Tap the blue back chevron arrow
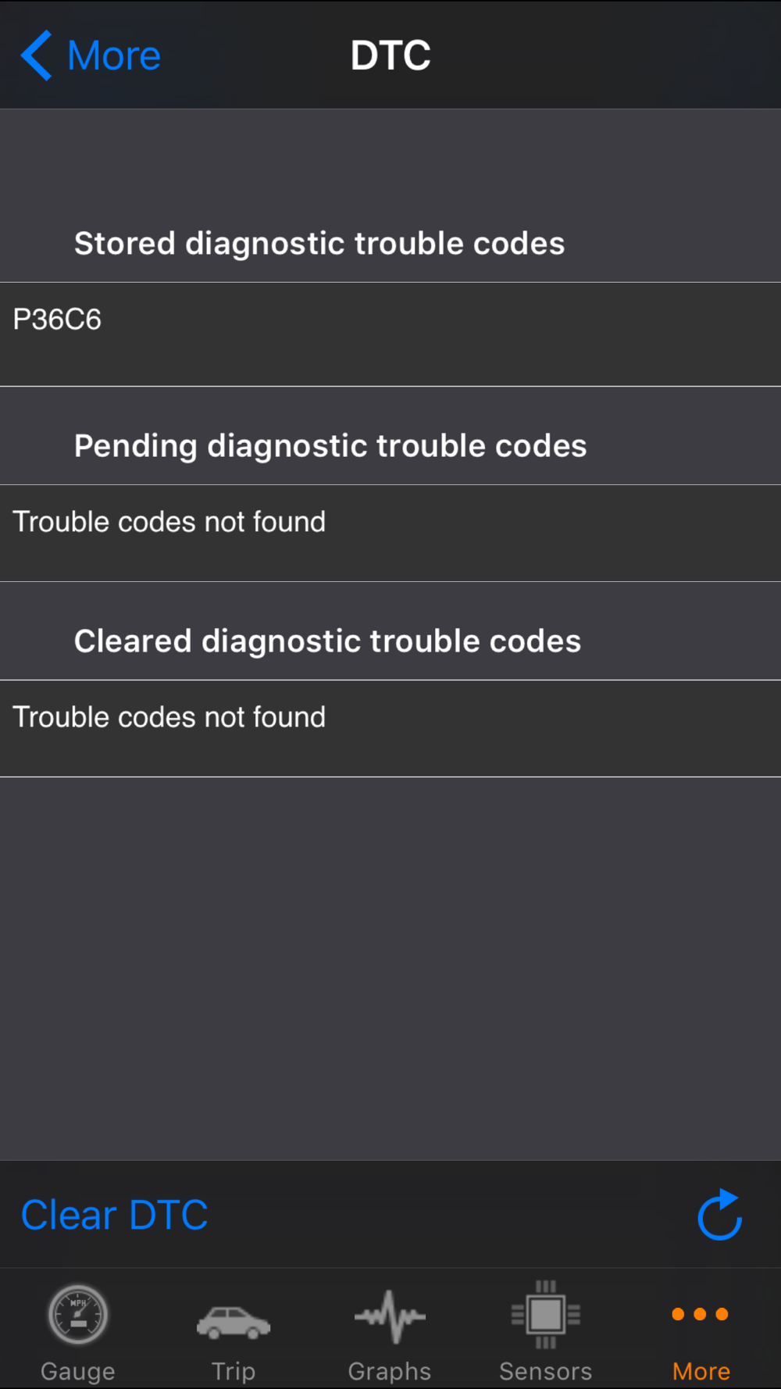Screen dimensions: 781x1389 click(x=36, y=55)
